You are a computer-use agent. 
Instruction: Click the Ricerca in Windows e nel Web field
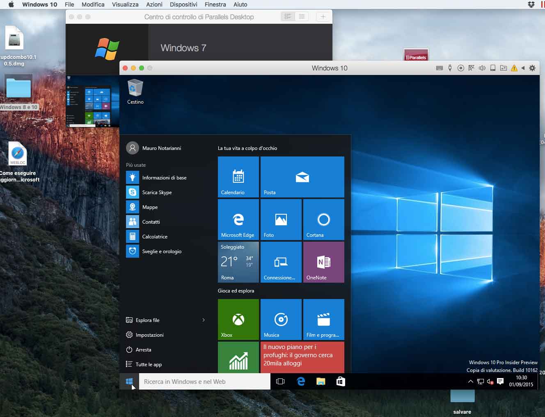tap(204, 382)
